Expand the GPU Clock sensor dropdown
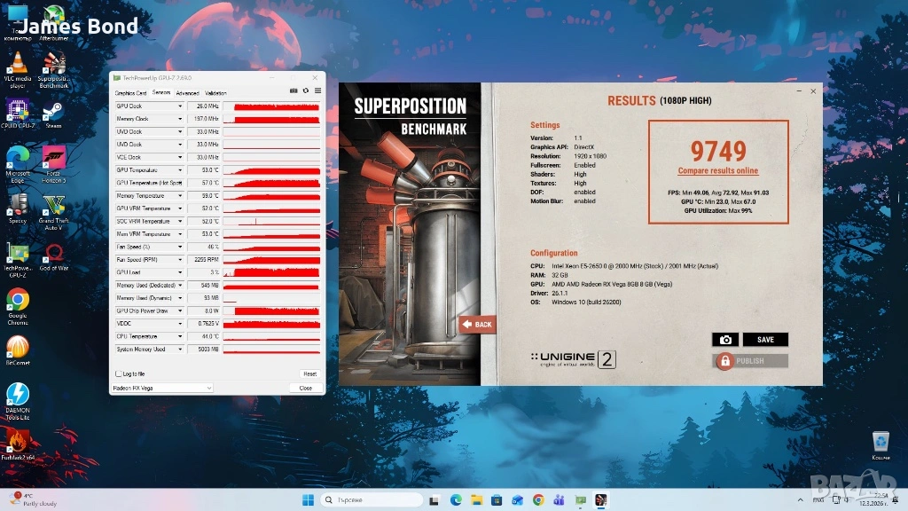 [x=180, y=106]
